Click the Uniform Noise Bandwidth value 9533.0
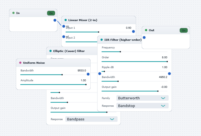The height and width of the screenshot is (136, 201). (x=82, y=71)
